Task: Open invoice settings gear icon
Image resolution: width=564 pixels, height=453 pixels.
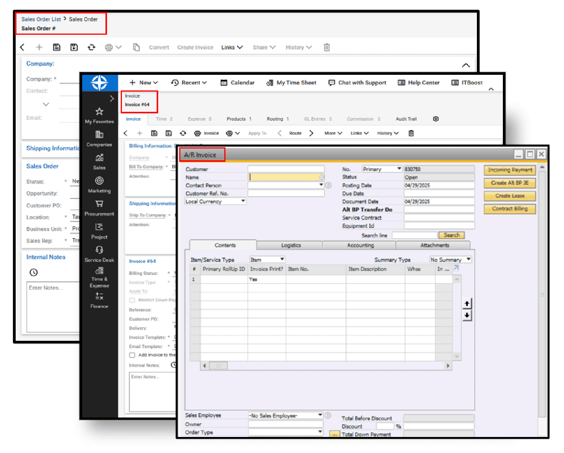Action: tap(436, 119)
